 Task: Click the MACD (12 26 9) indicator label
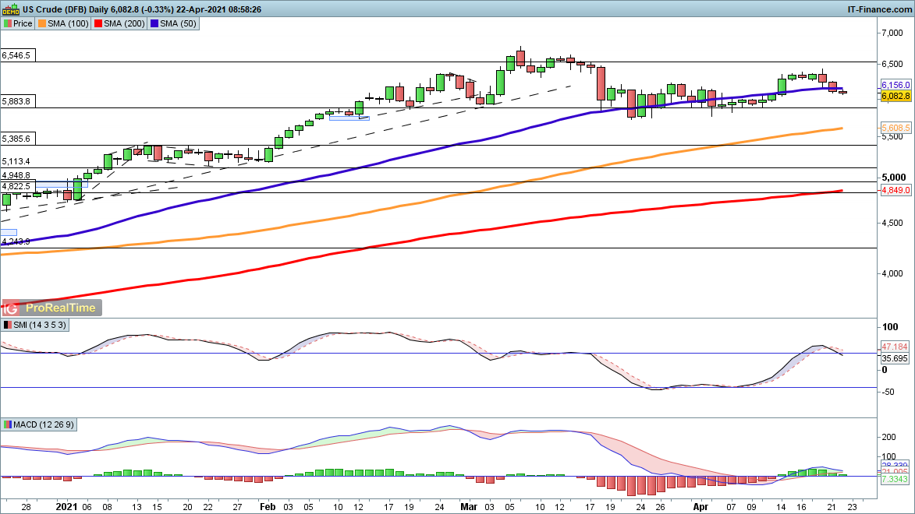coord(39,424)
